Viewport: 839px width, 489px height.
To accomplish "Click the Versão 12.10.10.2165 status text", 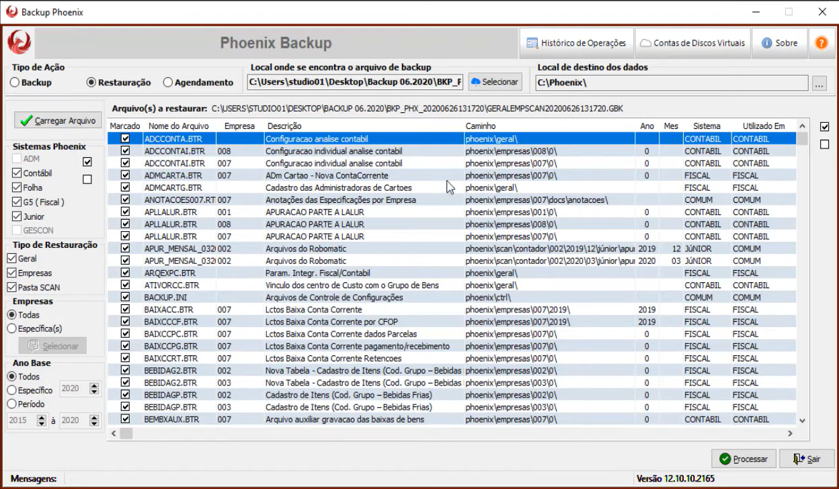I will tap(675, 479).
